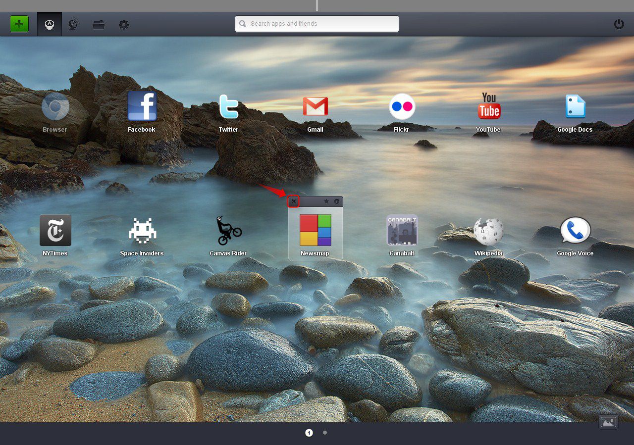The height and width of the screenshot is (445, 634).
Task: Open the apps launcher tab in toolbar
Action: coord(50,24)
